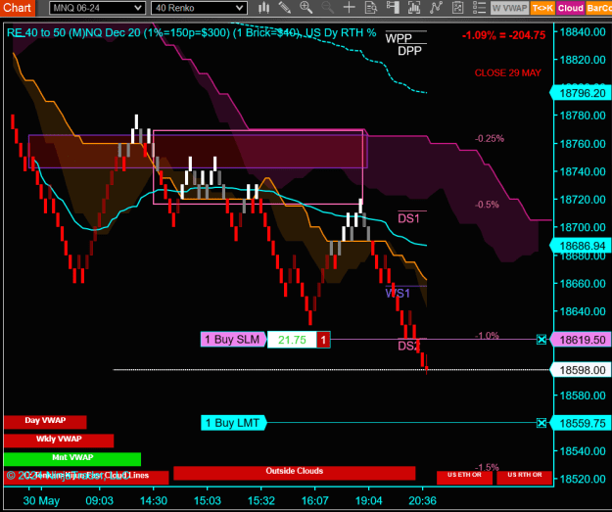
Task: Select the drawing tools pencil icon
Action: pyautogui.click(x=285, y=8)
